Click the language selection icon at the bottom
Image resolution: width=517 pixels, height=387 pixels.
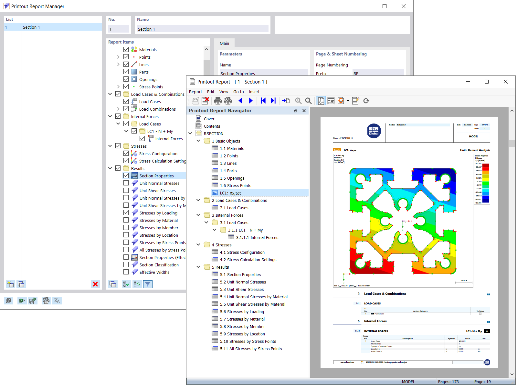pos(57,301)
